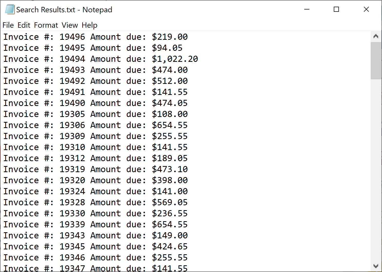Click the scroll up arrow
This screenshot has height=272, width=382.
376,36
